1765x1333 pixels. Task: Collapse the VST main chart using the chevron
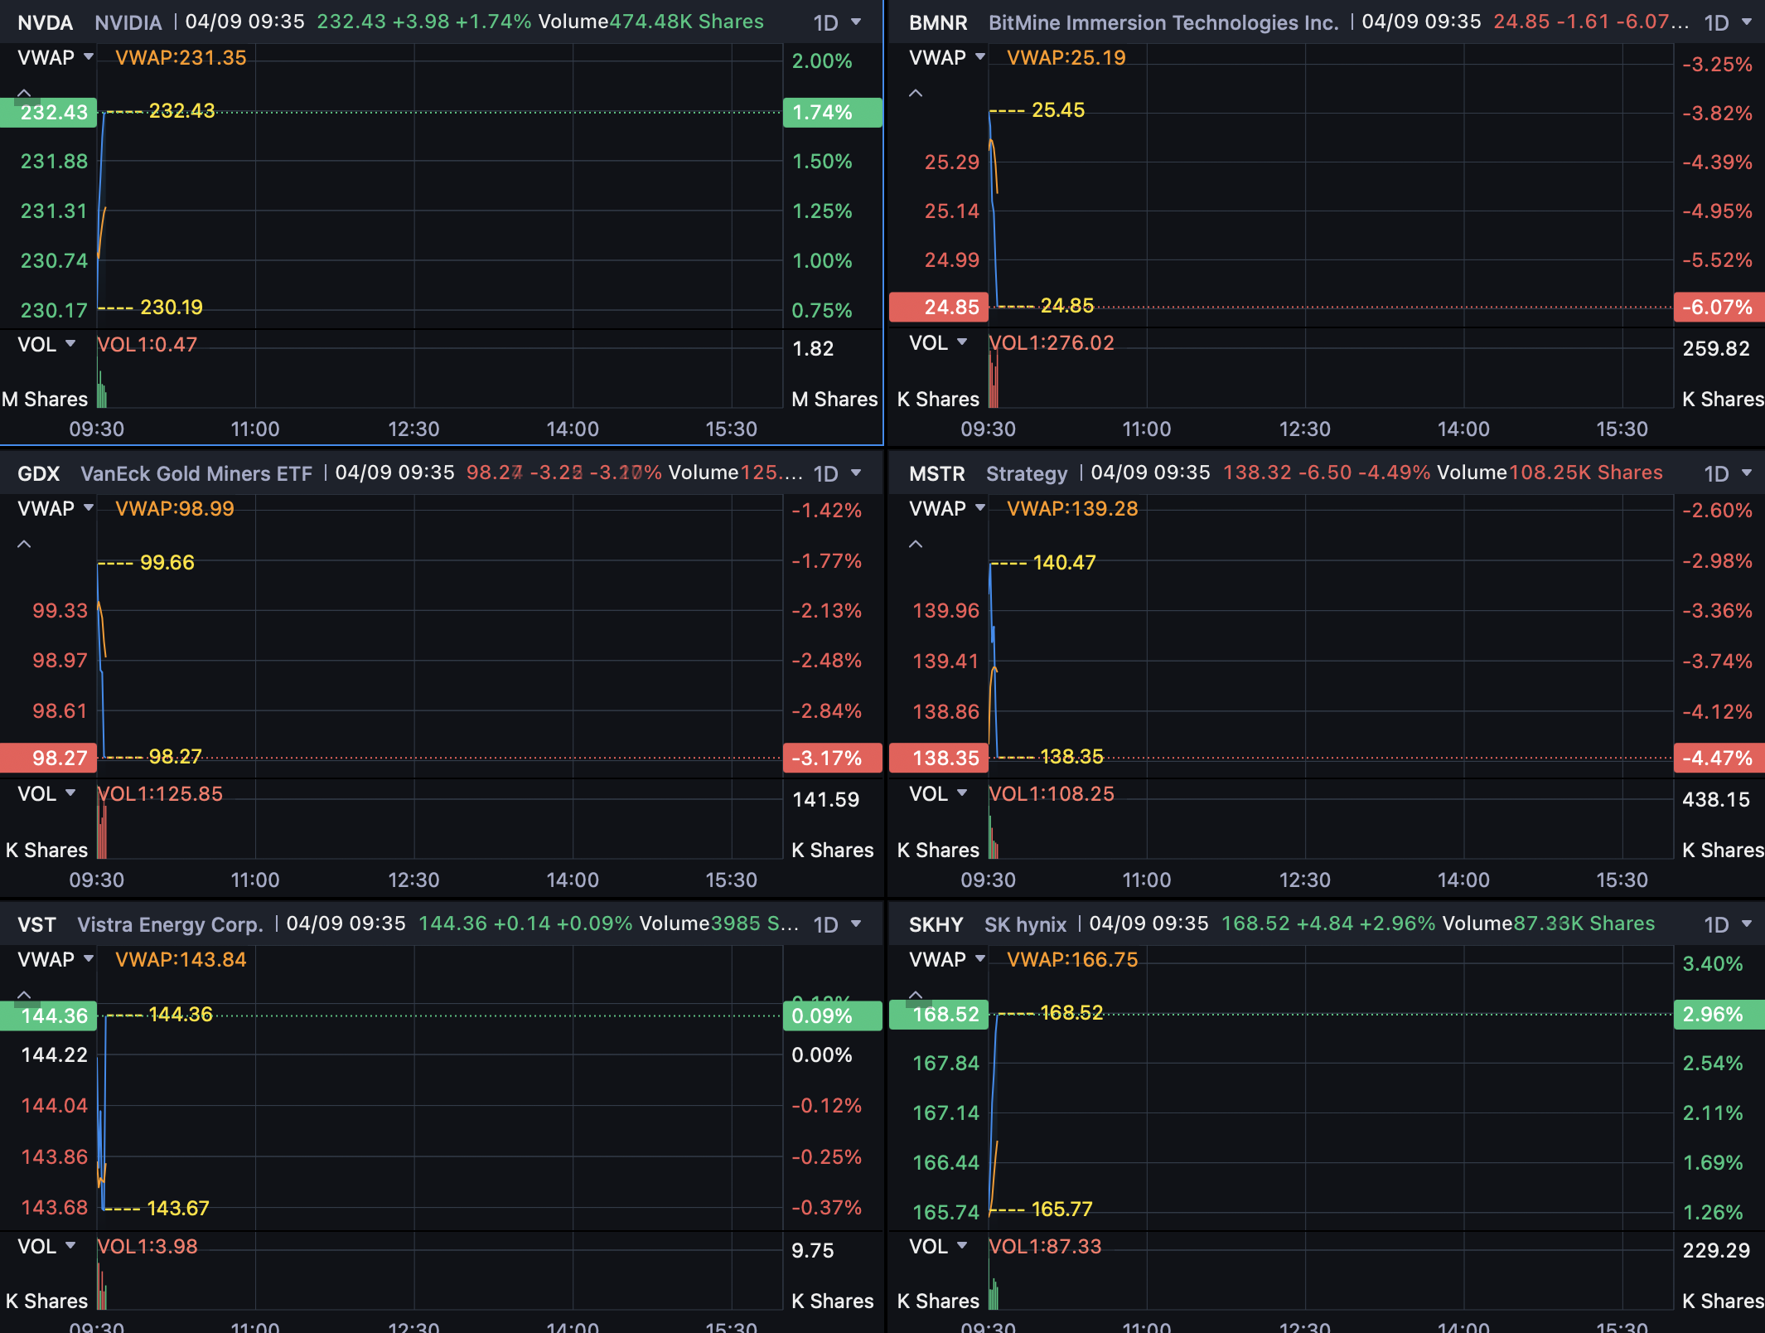(x=24, y=994)
